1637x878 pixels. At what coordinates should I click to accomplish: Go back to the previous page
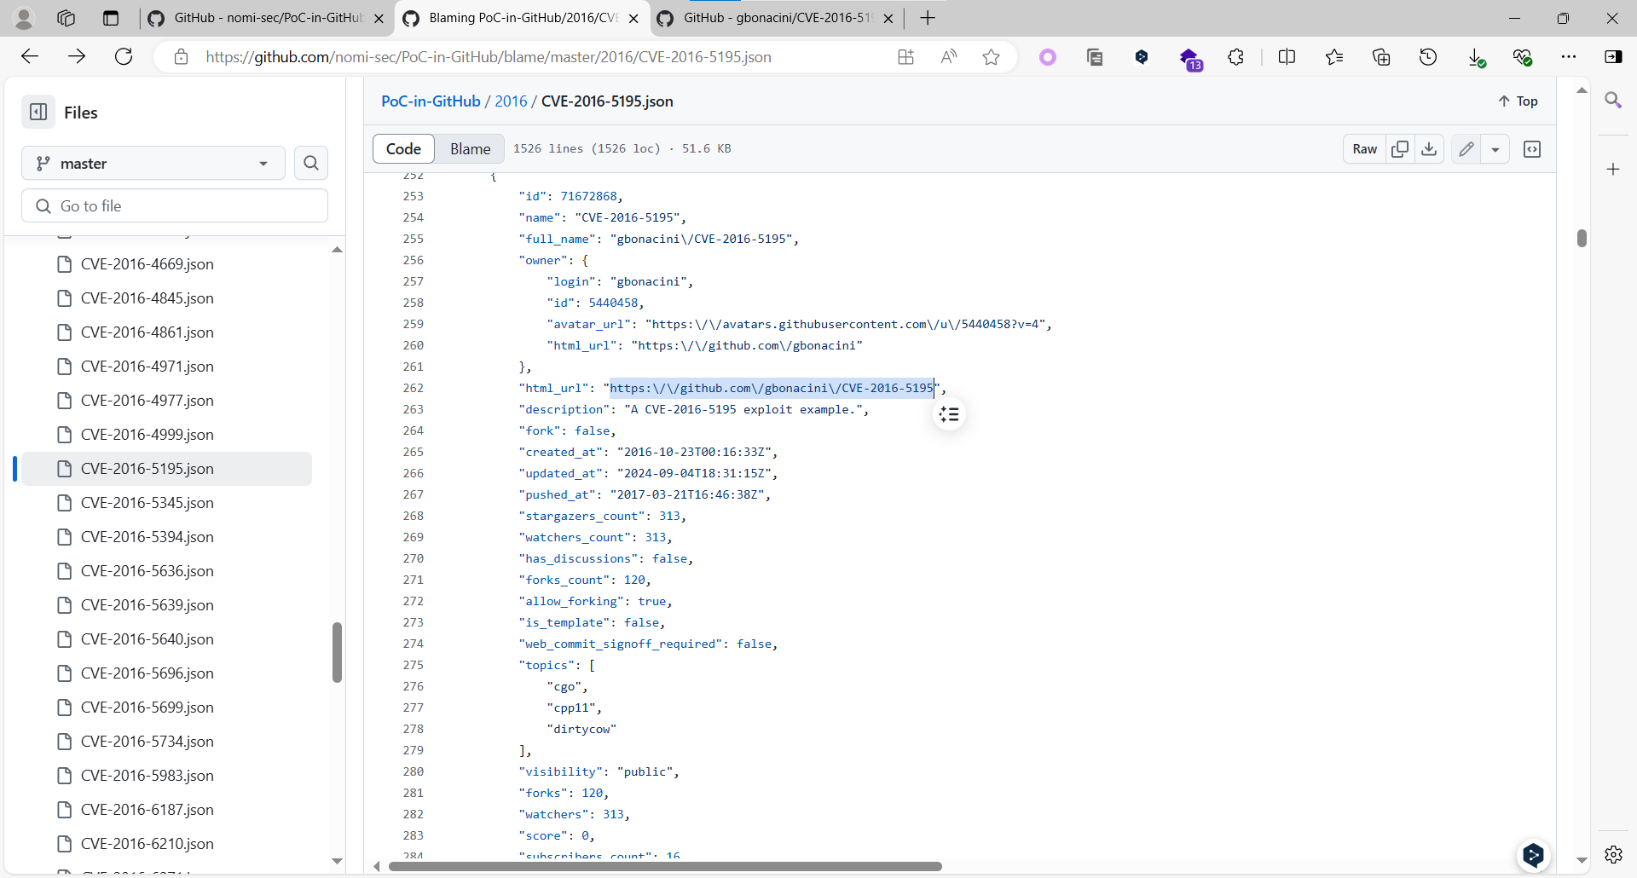click(30, 56)
